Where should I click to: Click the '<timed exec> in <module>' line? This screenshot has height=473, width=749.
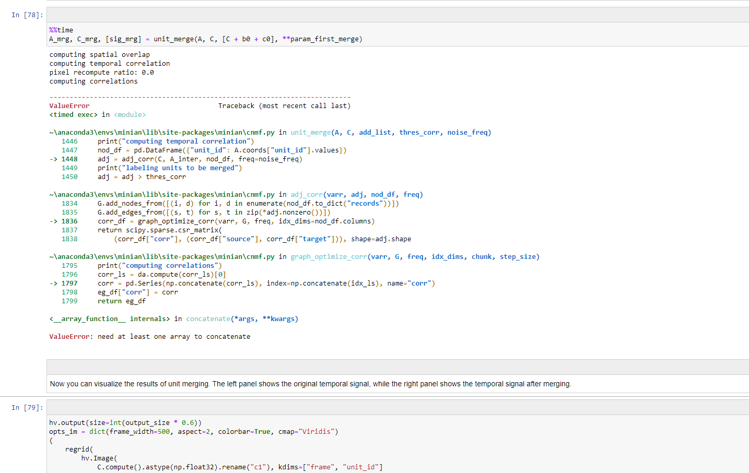point(98,115)
